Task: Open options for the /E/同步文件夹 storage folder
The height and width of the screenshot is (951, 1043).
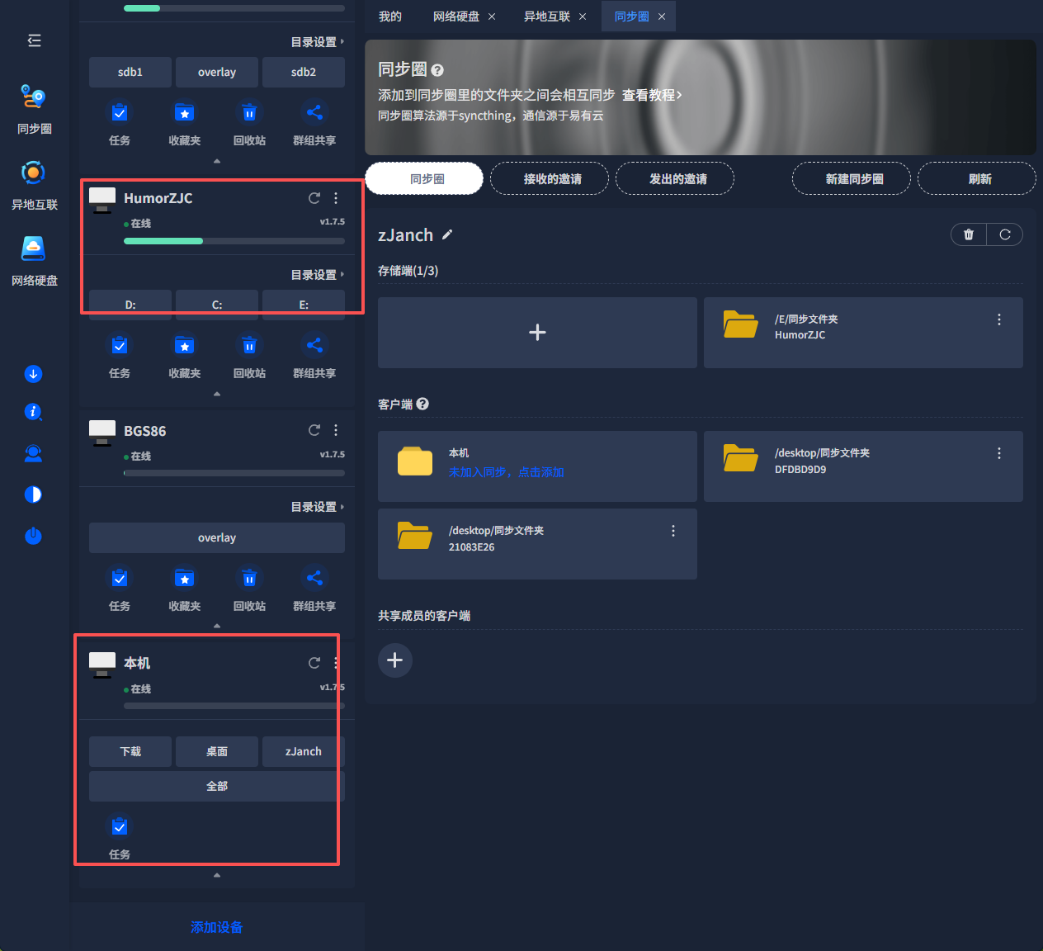Action: point(998,319)
